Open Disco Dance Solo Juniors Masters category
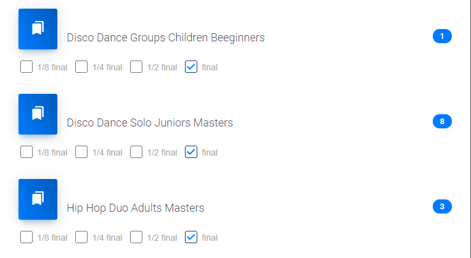The image size is (471, 258). 150,123
